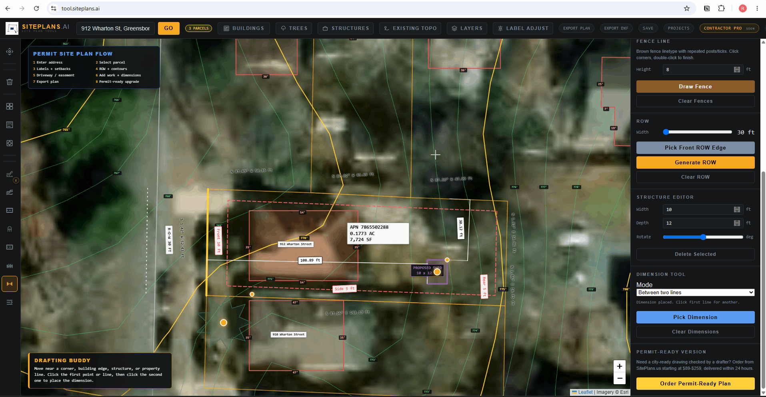Open the Label Adjust menu
The image size is (766, 397).
pyautogui.click(x=523, y=28)
